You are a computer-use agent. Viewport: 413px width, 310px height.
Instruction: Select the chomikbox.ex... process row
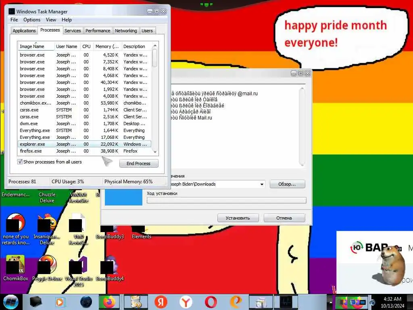click(x=84, y=103)
